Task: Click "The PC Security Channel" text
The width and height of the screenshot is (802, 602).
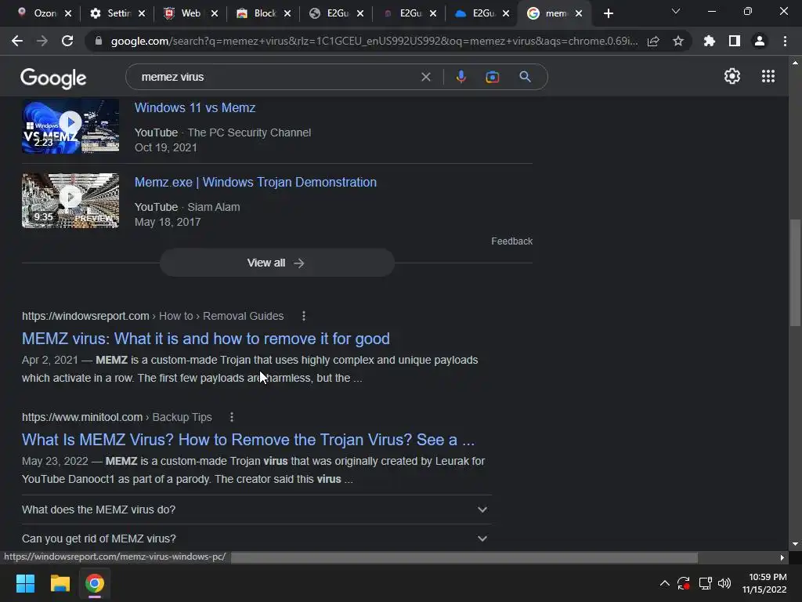Action: point(249,132)
